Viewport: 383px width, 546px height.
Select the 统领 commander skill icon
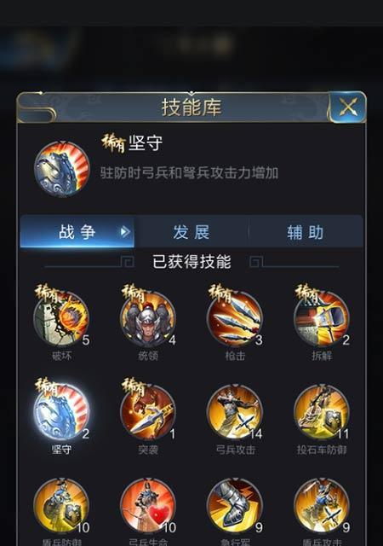pyautogui.click(x=148, y=318)
